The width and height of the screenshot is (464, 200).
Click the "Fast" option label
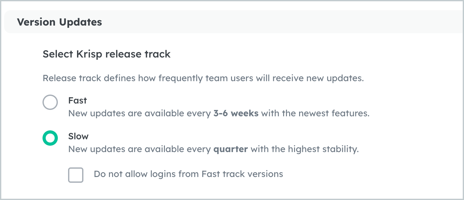click(78, 101)
